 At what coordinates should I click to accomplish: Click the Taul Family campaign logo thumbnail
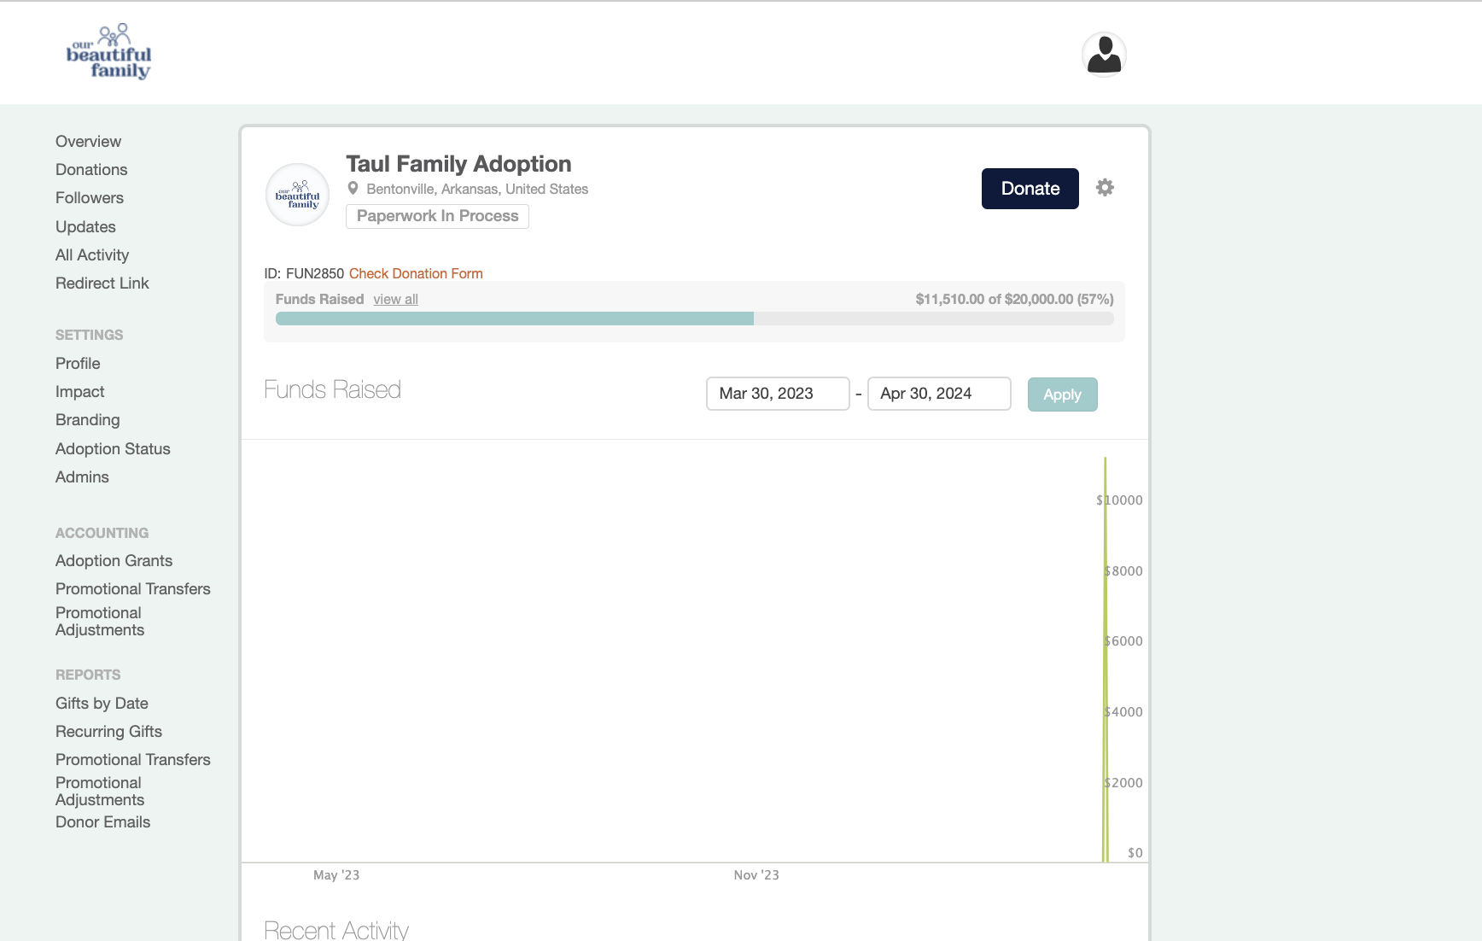[x=297, y=196]
